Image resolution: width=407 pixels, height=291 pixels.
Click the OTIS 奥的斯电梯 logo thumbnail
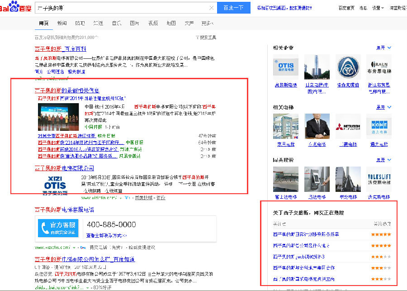pyautogui.click(x=286, y=67)
